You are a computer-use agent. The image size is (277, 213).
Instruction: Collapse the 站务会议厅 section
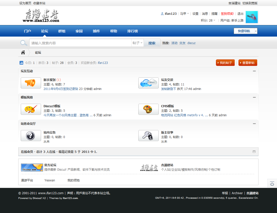pyautogui.click(x=254, y=124)
